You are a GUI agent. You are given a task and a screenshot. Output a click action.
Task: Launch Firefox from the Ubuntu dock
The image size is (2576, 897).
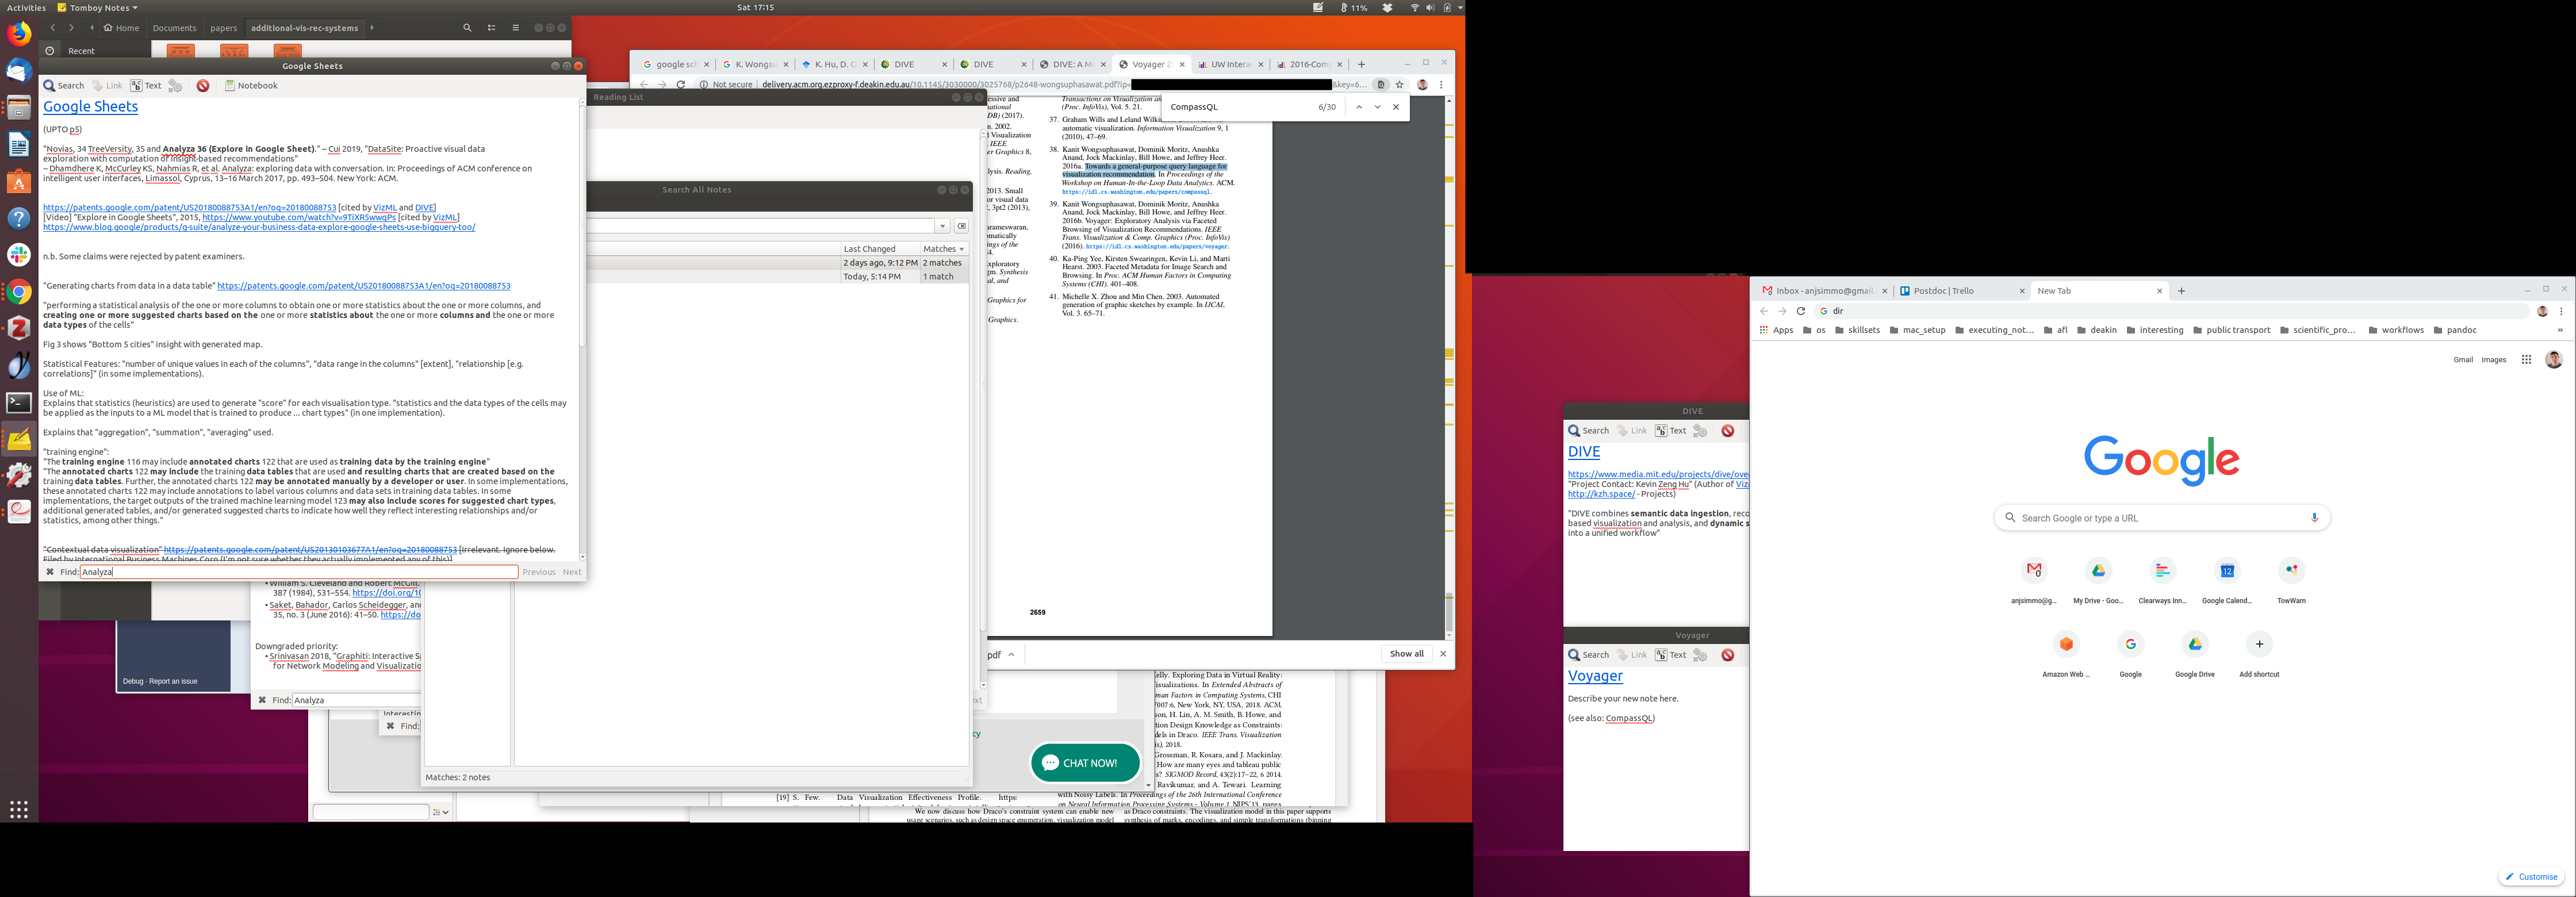tap(19, 34)
